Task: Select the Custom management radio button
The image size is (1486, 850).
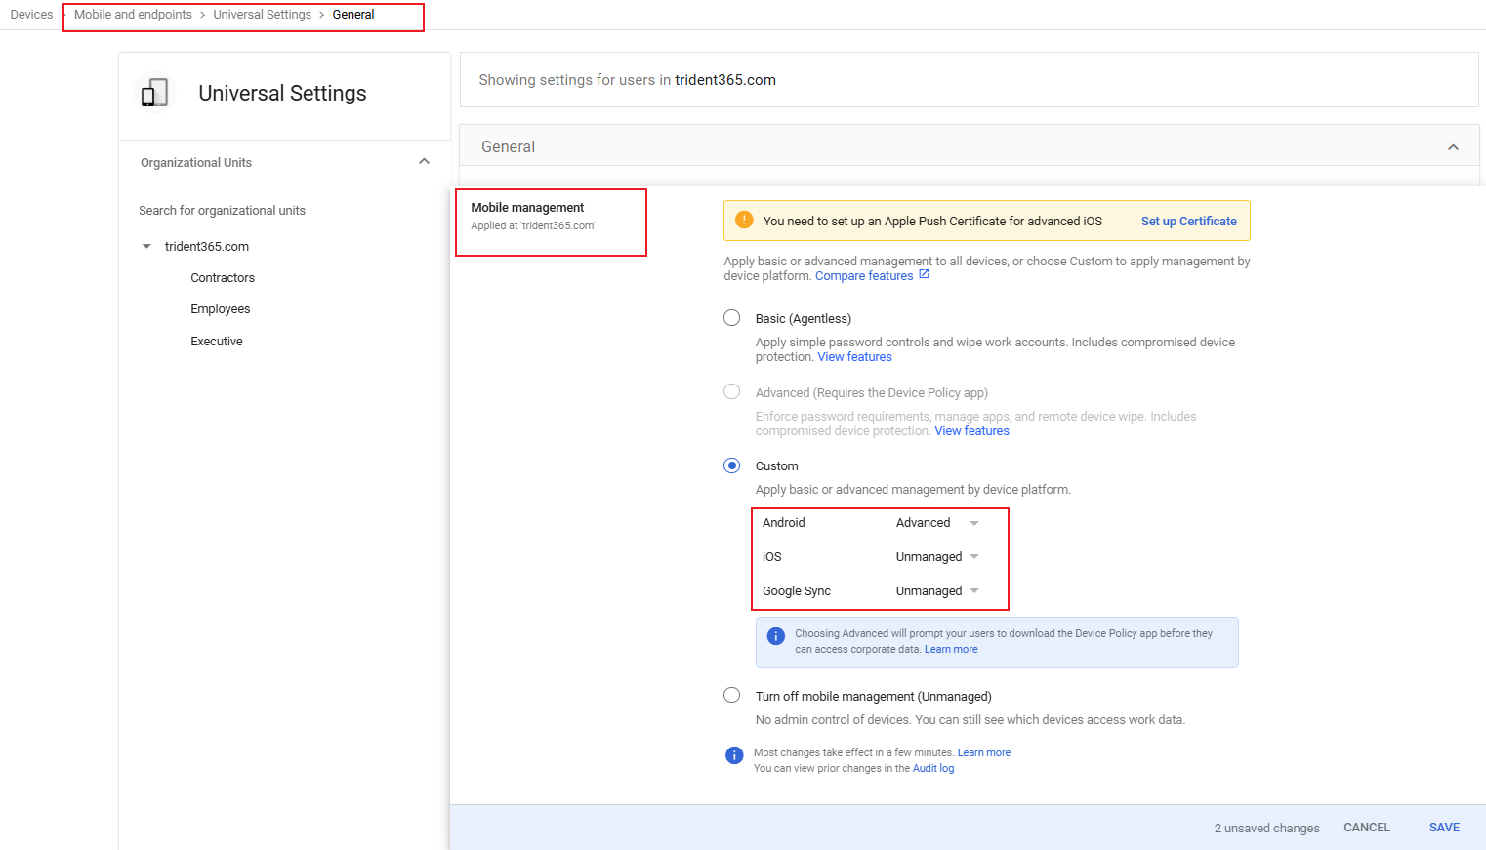Action: (731, 465)
